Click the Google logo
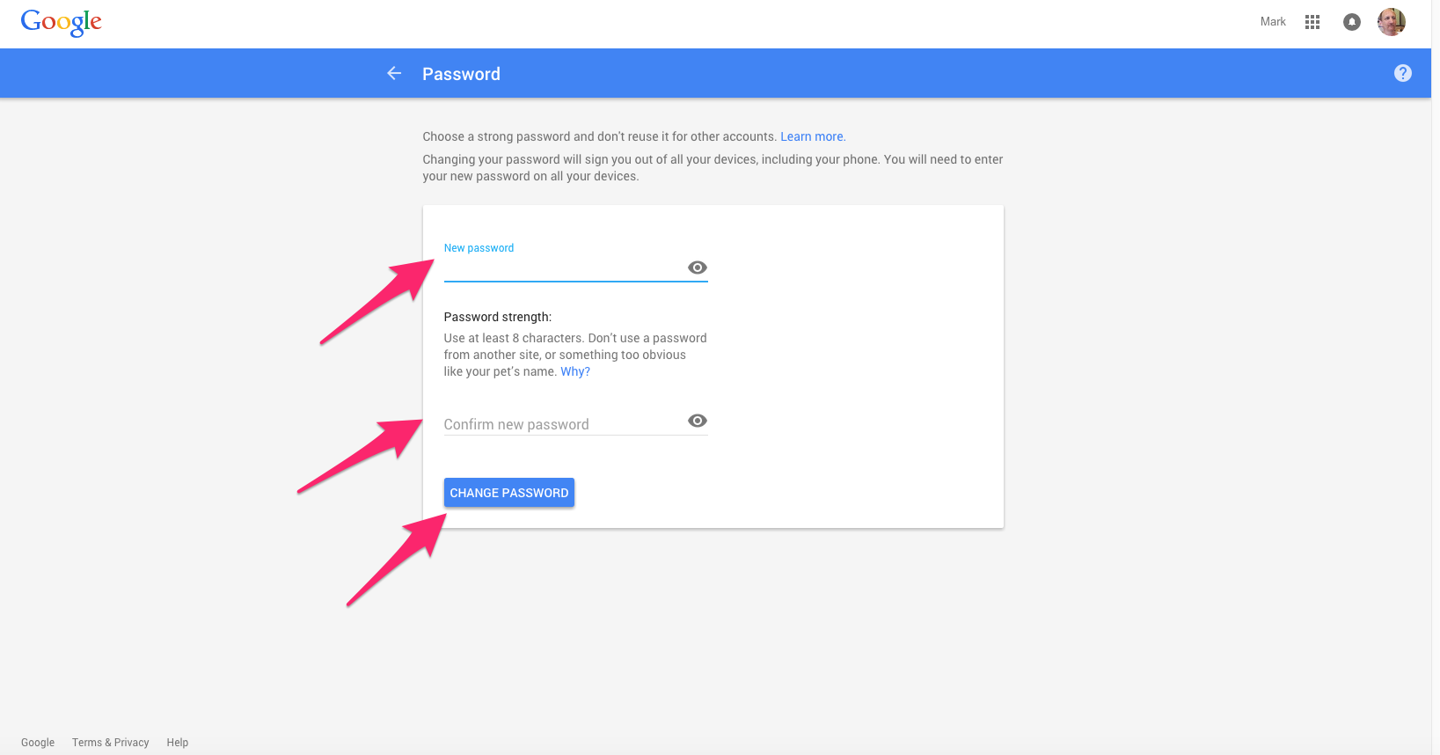Screen dimensions: 1440x755 60,23
